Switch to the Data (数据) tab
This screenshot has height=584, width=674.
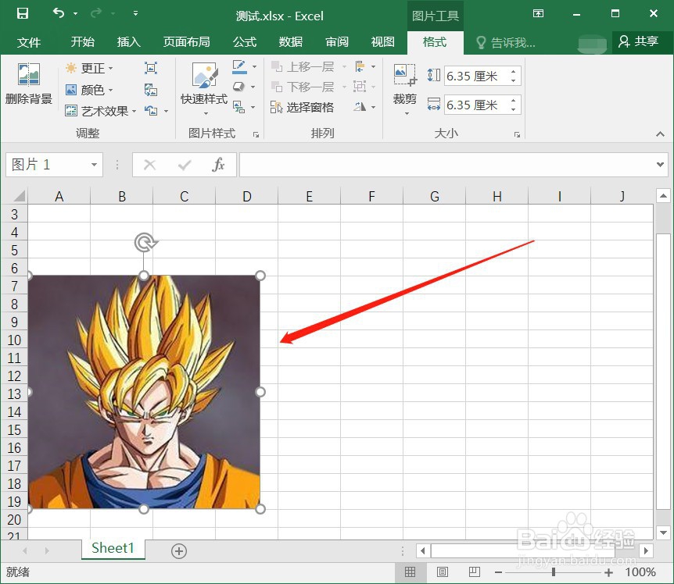(x=291, y=42)
